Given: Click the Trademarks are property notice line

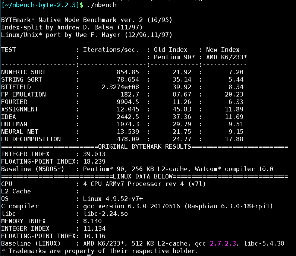Looking at the screenshot, I should click(100, 251).
